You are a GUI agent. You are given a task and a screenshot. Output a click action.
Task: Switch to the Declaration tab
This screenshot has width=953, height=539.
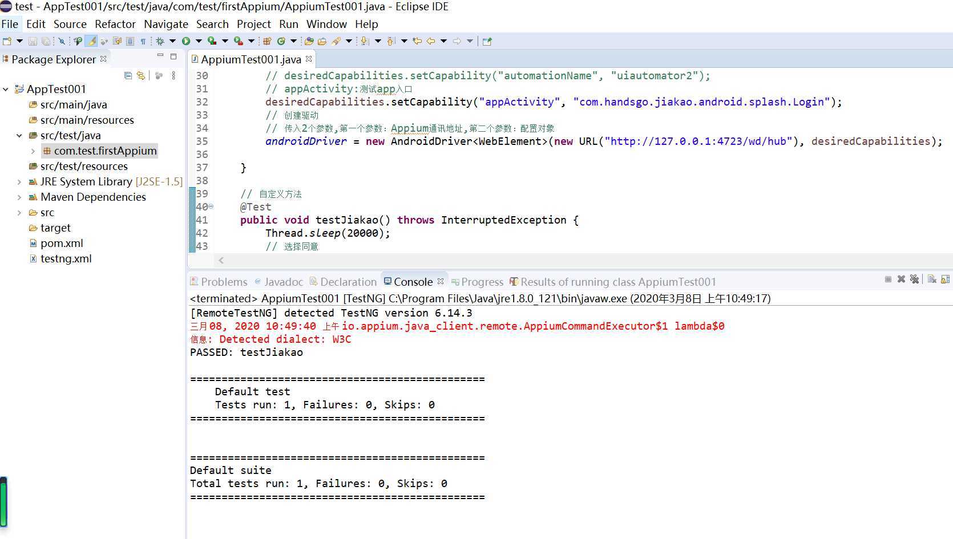pyautogui.click(x=343, y=282)
